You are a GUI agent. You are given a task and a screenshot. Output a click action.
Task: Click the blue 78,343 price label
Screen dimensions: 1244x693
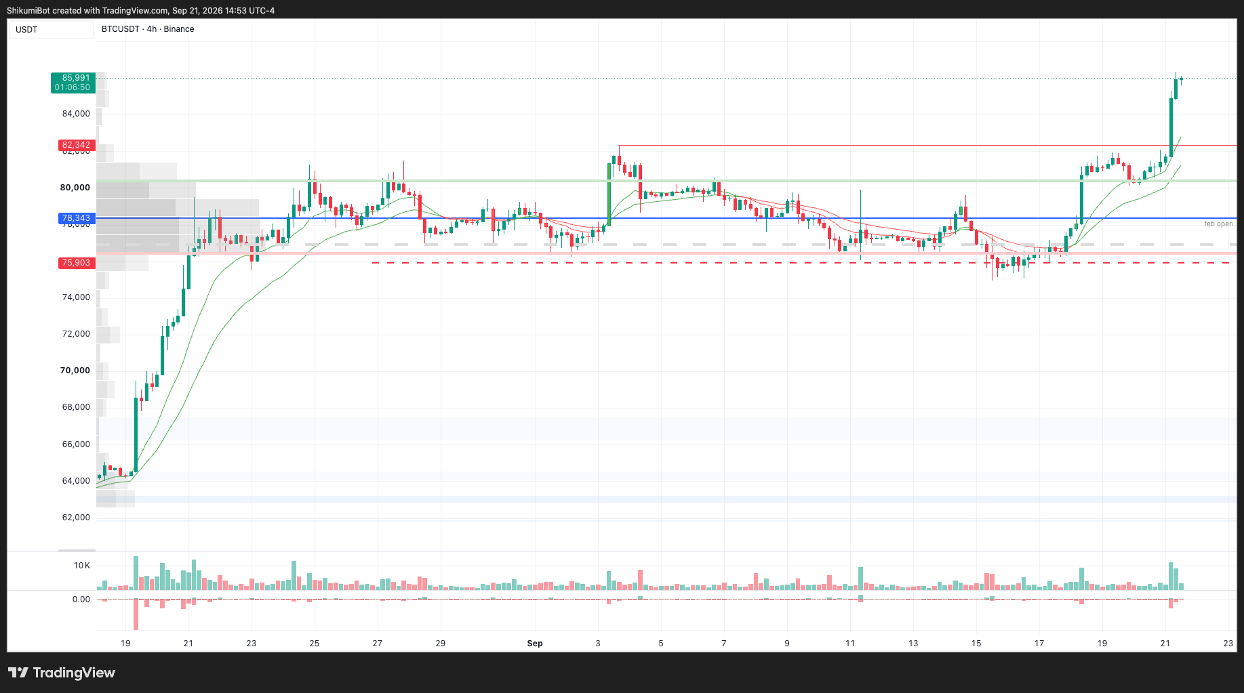pos(76,218)
